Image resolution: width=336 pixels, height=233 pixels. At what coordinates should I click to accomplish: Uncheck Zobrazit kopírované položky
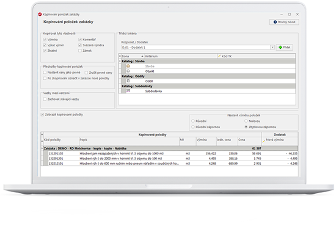pos(42,115)
